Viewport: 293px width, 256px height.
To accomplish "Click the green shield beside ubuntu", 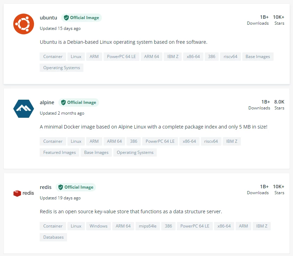I will [66, 18].
